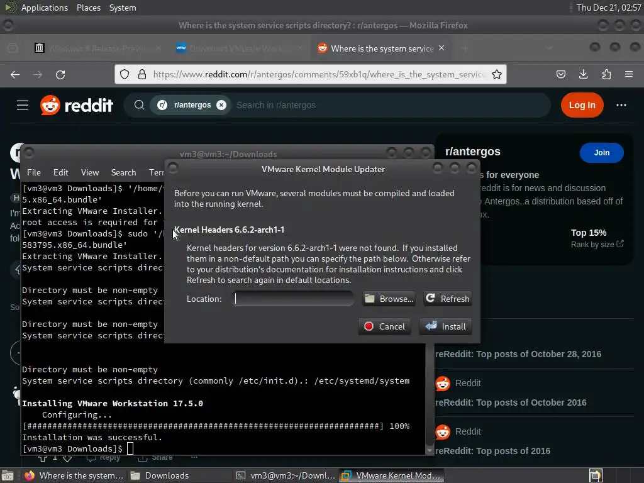Image resolution: width=644 pixels, height=483 pixels.
Task: Log In to Reddit
Action: pyautogui.click(x=582, y=105)
